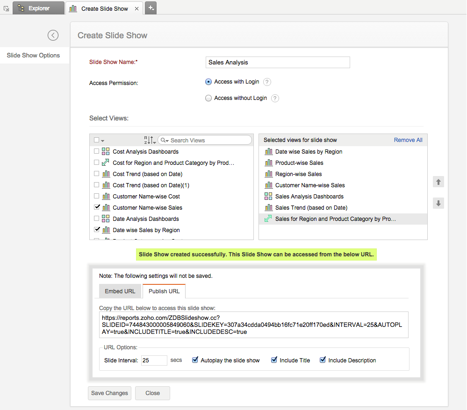
Task: Click the Slide Interval input field
Action: [154, 361]
